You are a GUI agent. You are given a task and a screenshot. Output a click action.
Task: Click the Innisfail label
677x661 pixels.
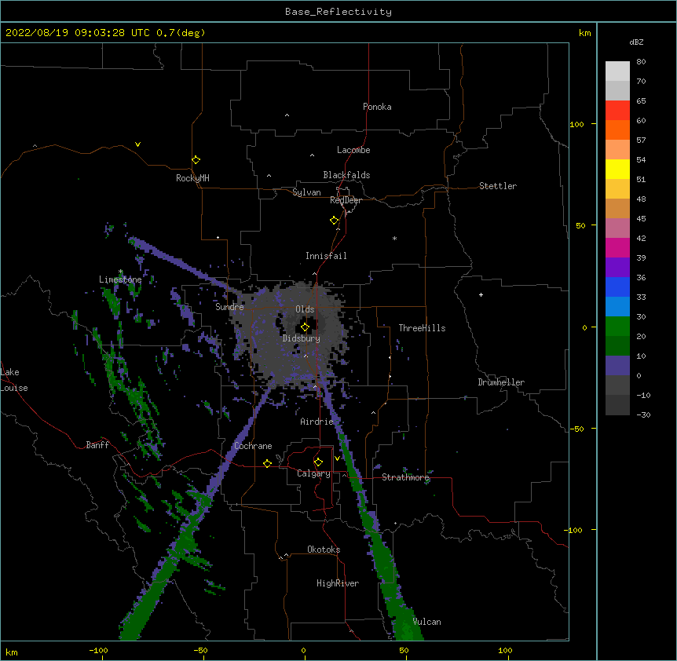[x=326, y=256]
